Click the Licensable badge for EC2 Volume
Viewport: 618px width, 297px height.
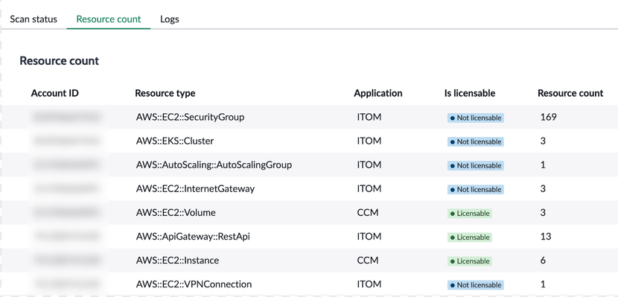pos(469,214)
